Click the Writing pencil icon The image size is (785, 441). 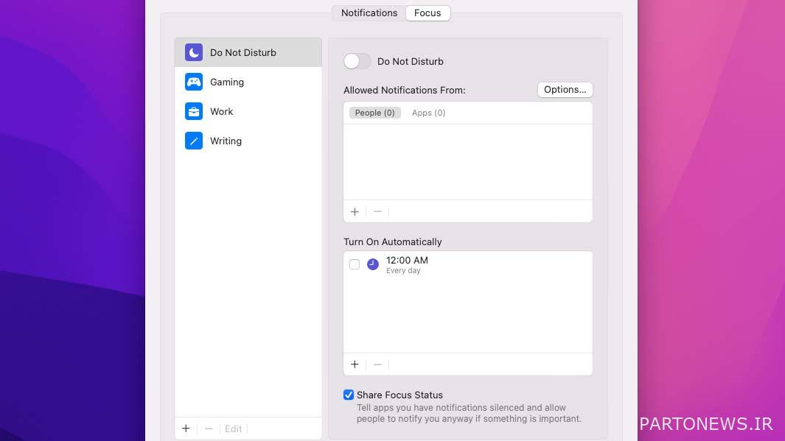pyautogui.click(x=194, y=141)
